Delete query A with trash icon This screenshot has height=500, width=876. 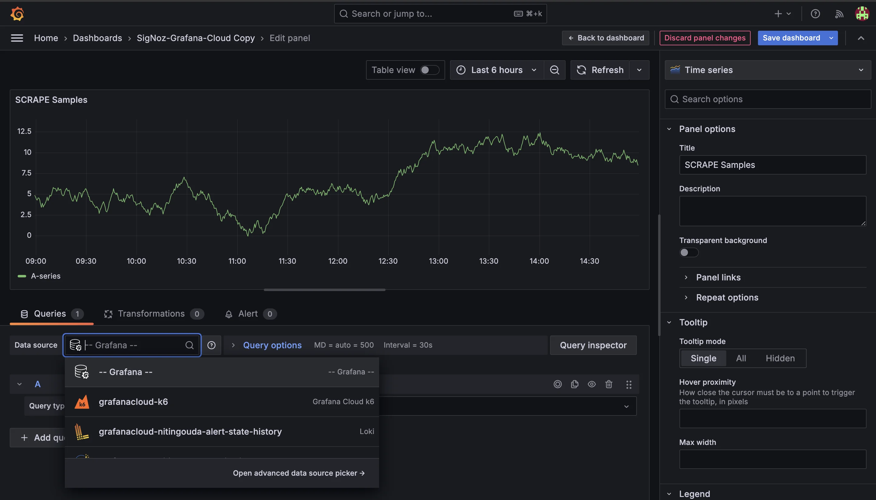(609, 384)
